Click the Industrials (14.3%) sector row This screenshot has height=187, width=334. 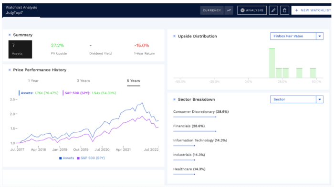(189, 157)
